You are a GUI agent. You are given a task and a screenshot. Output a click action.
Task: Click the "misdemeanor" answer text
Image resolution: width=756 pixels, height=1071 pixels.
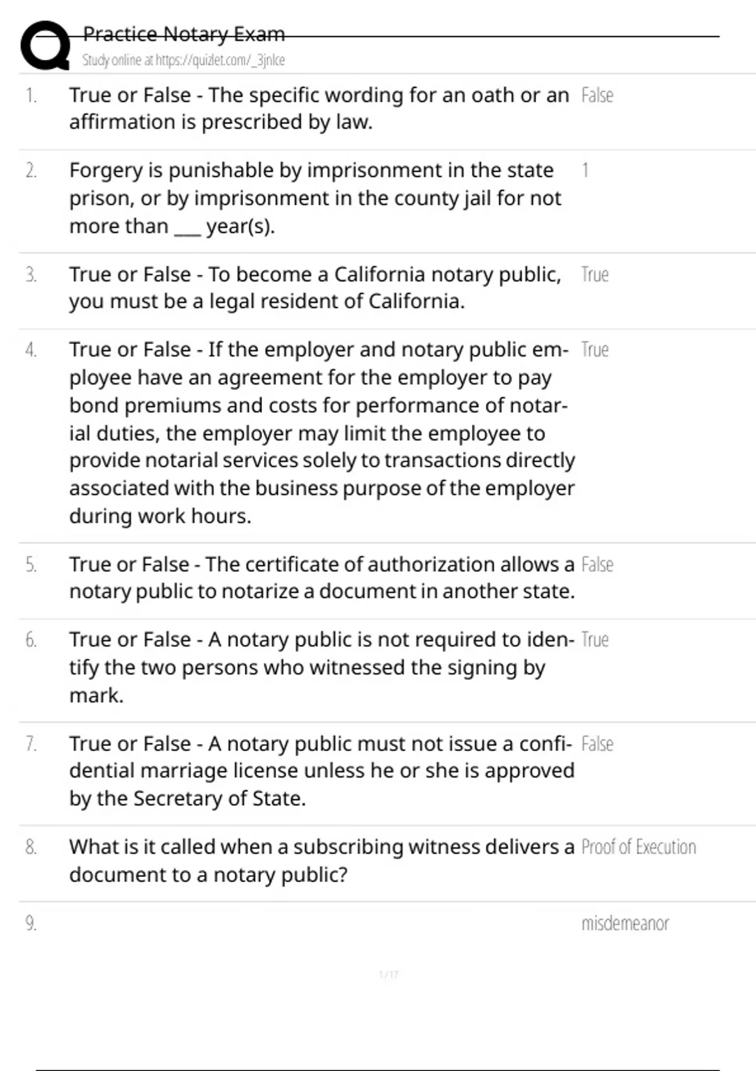(x=624, y=924)
